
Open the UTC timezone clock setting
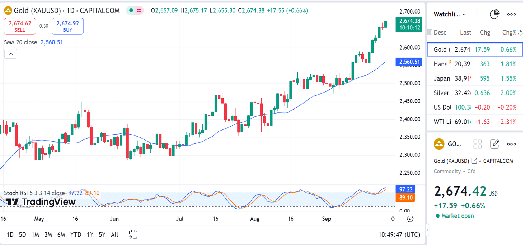[x=399, y=235]
